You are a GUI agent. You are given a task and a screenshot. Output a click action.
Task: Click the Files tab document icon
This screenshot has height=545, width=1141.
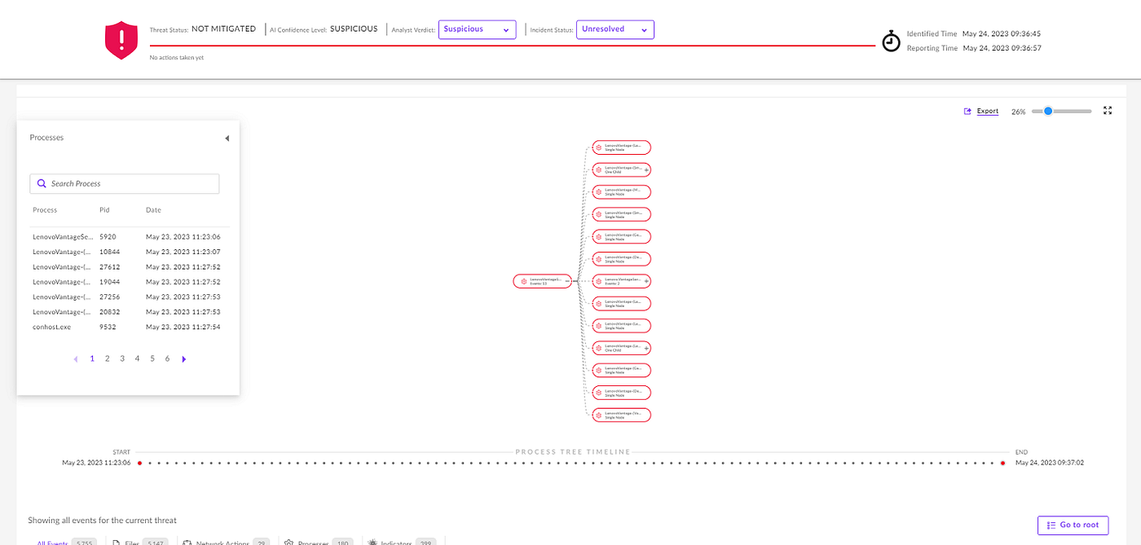(x=116, y=543)
